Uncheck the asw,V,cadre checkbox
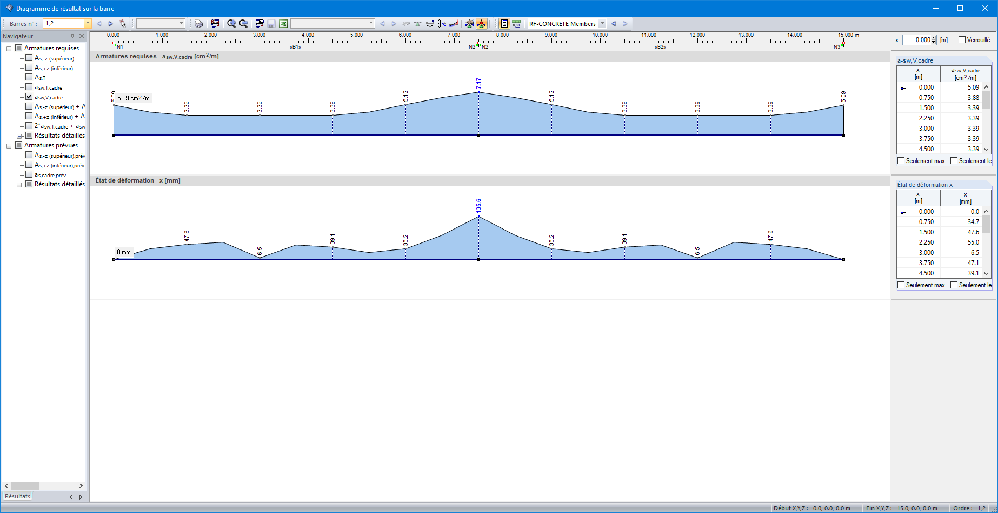 (x=29, y=97)
